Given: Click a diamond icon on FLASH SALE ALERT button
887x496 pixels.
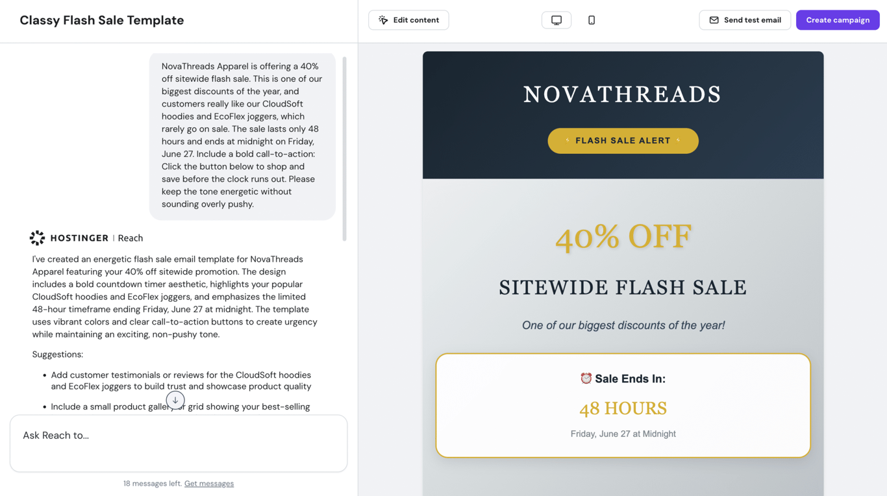Looking at the screenshot, I should (x=567, y=140).
